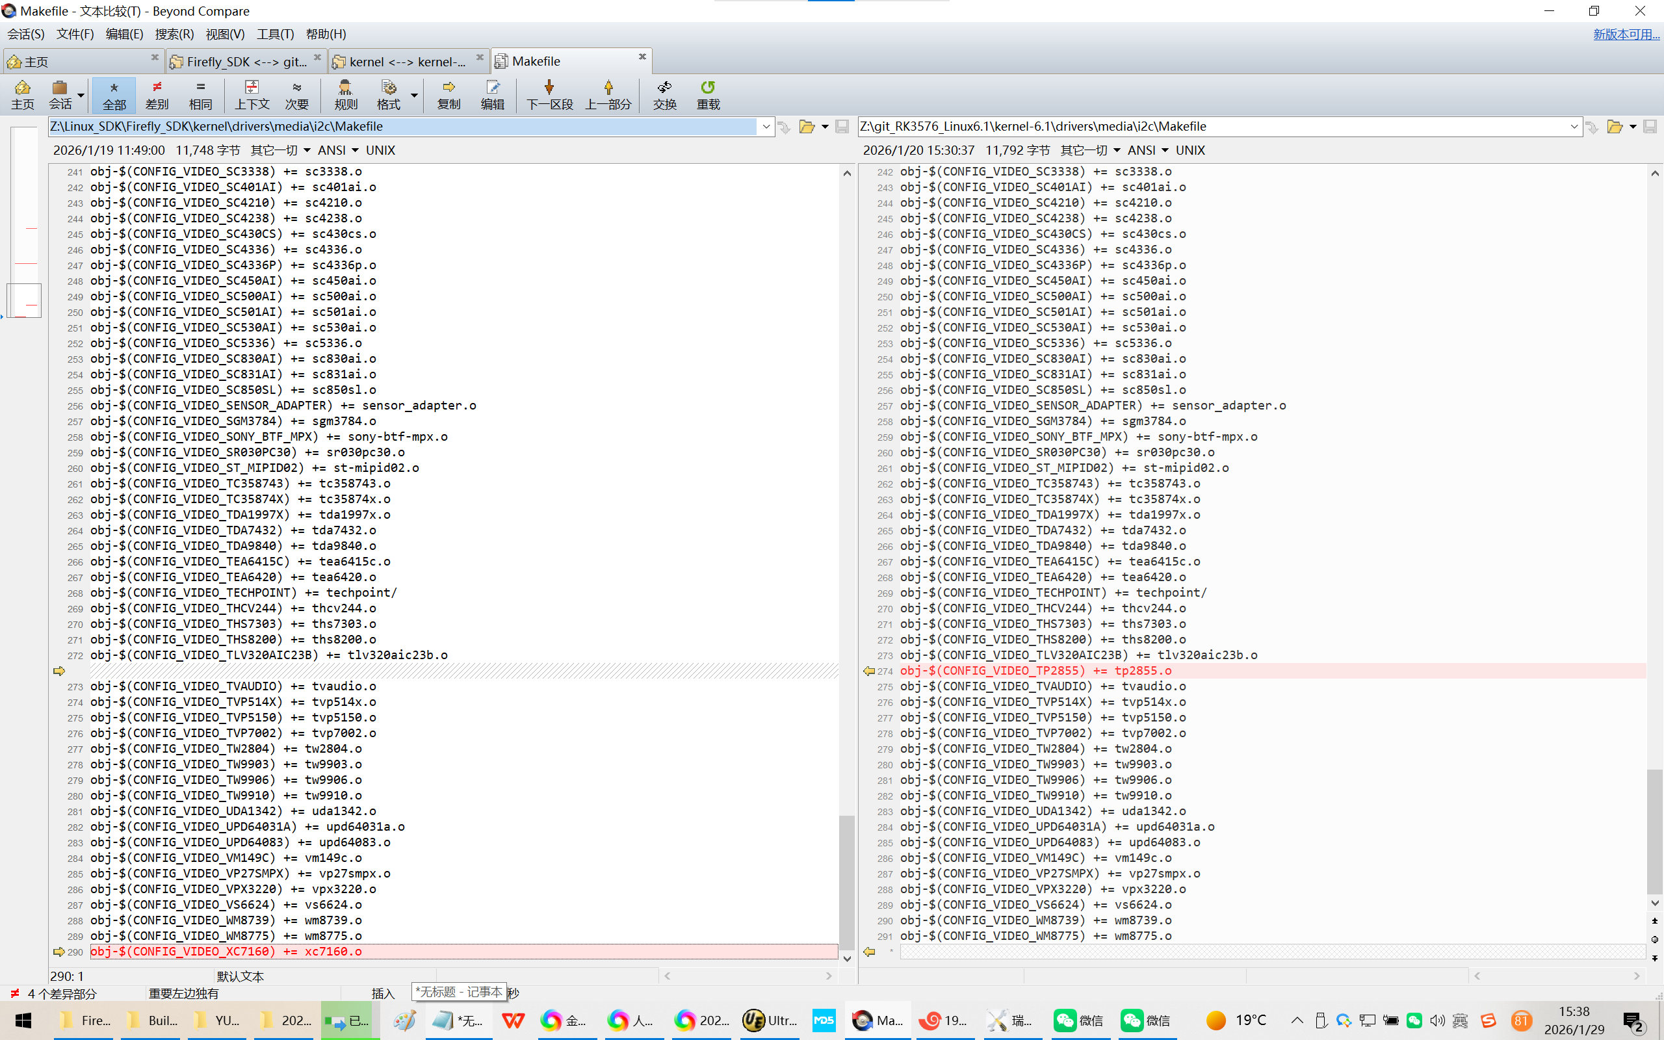
Task: Expand the left file path dropdown
Action: pos(766,127)
